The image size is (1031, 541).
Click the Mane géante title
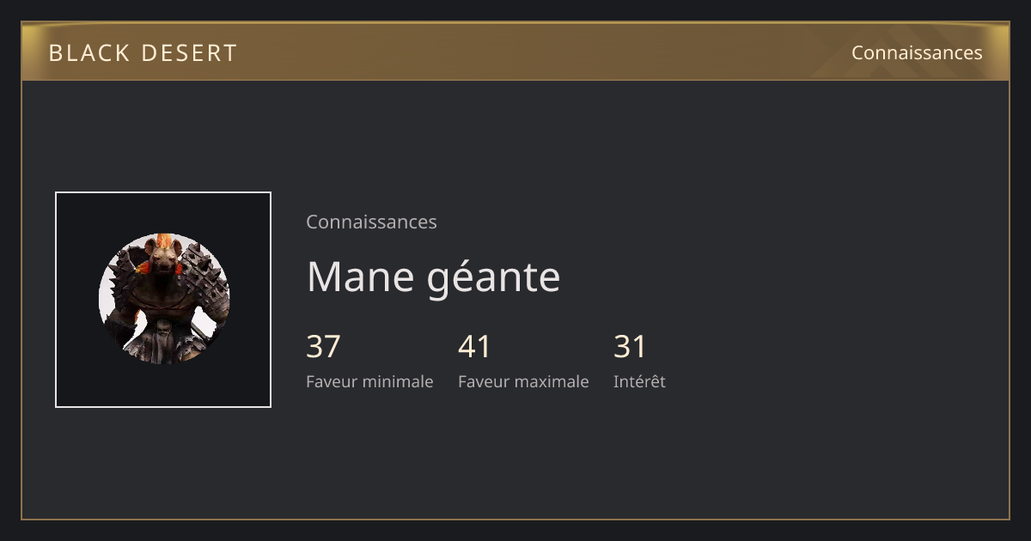click(433, 277)
